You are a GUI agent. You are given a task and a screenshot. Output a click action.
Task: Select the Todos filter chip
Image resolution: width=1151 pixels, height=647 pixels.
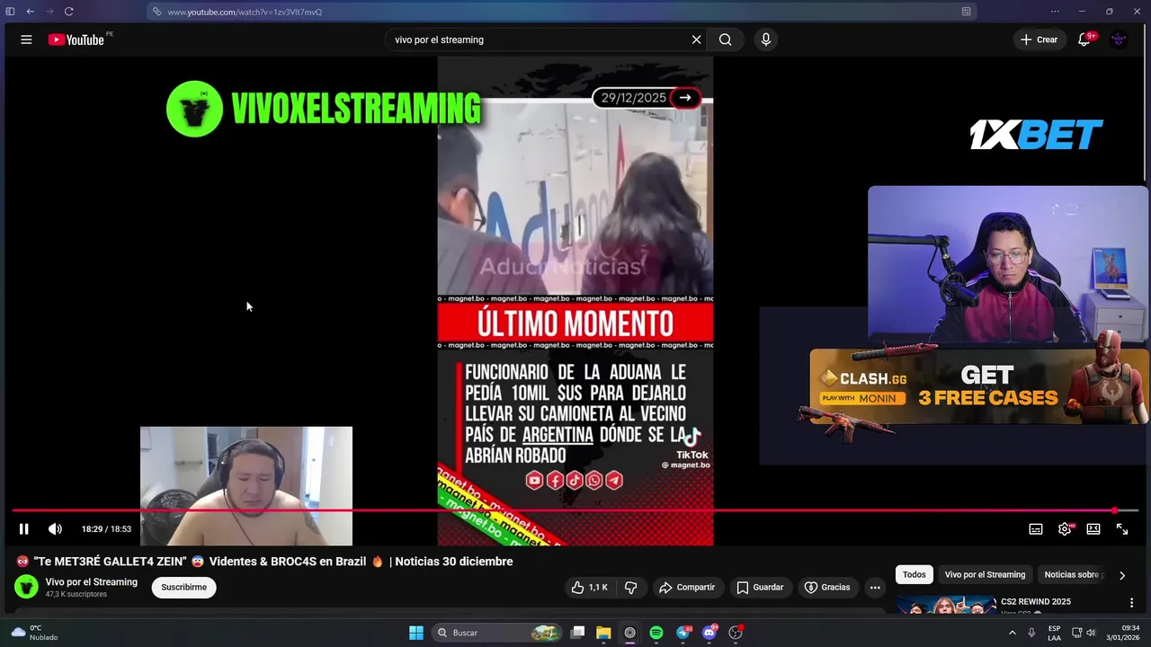coord(915,574)
